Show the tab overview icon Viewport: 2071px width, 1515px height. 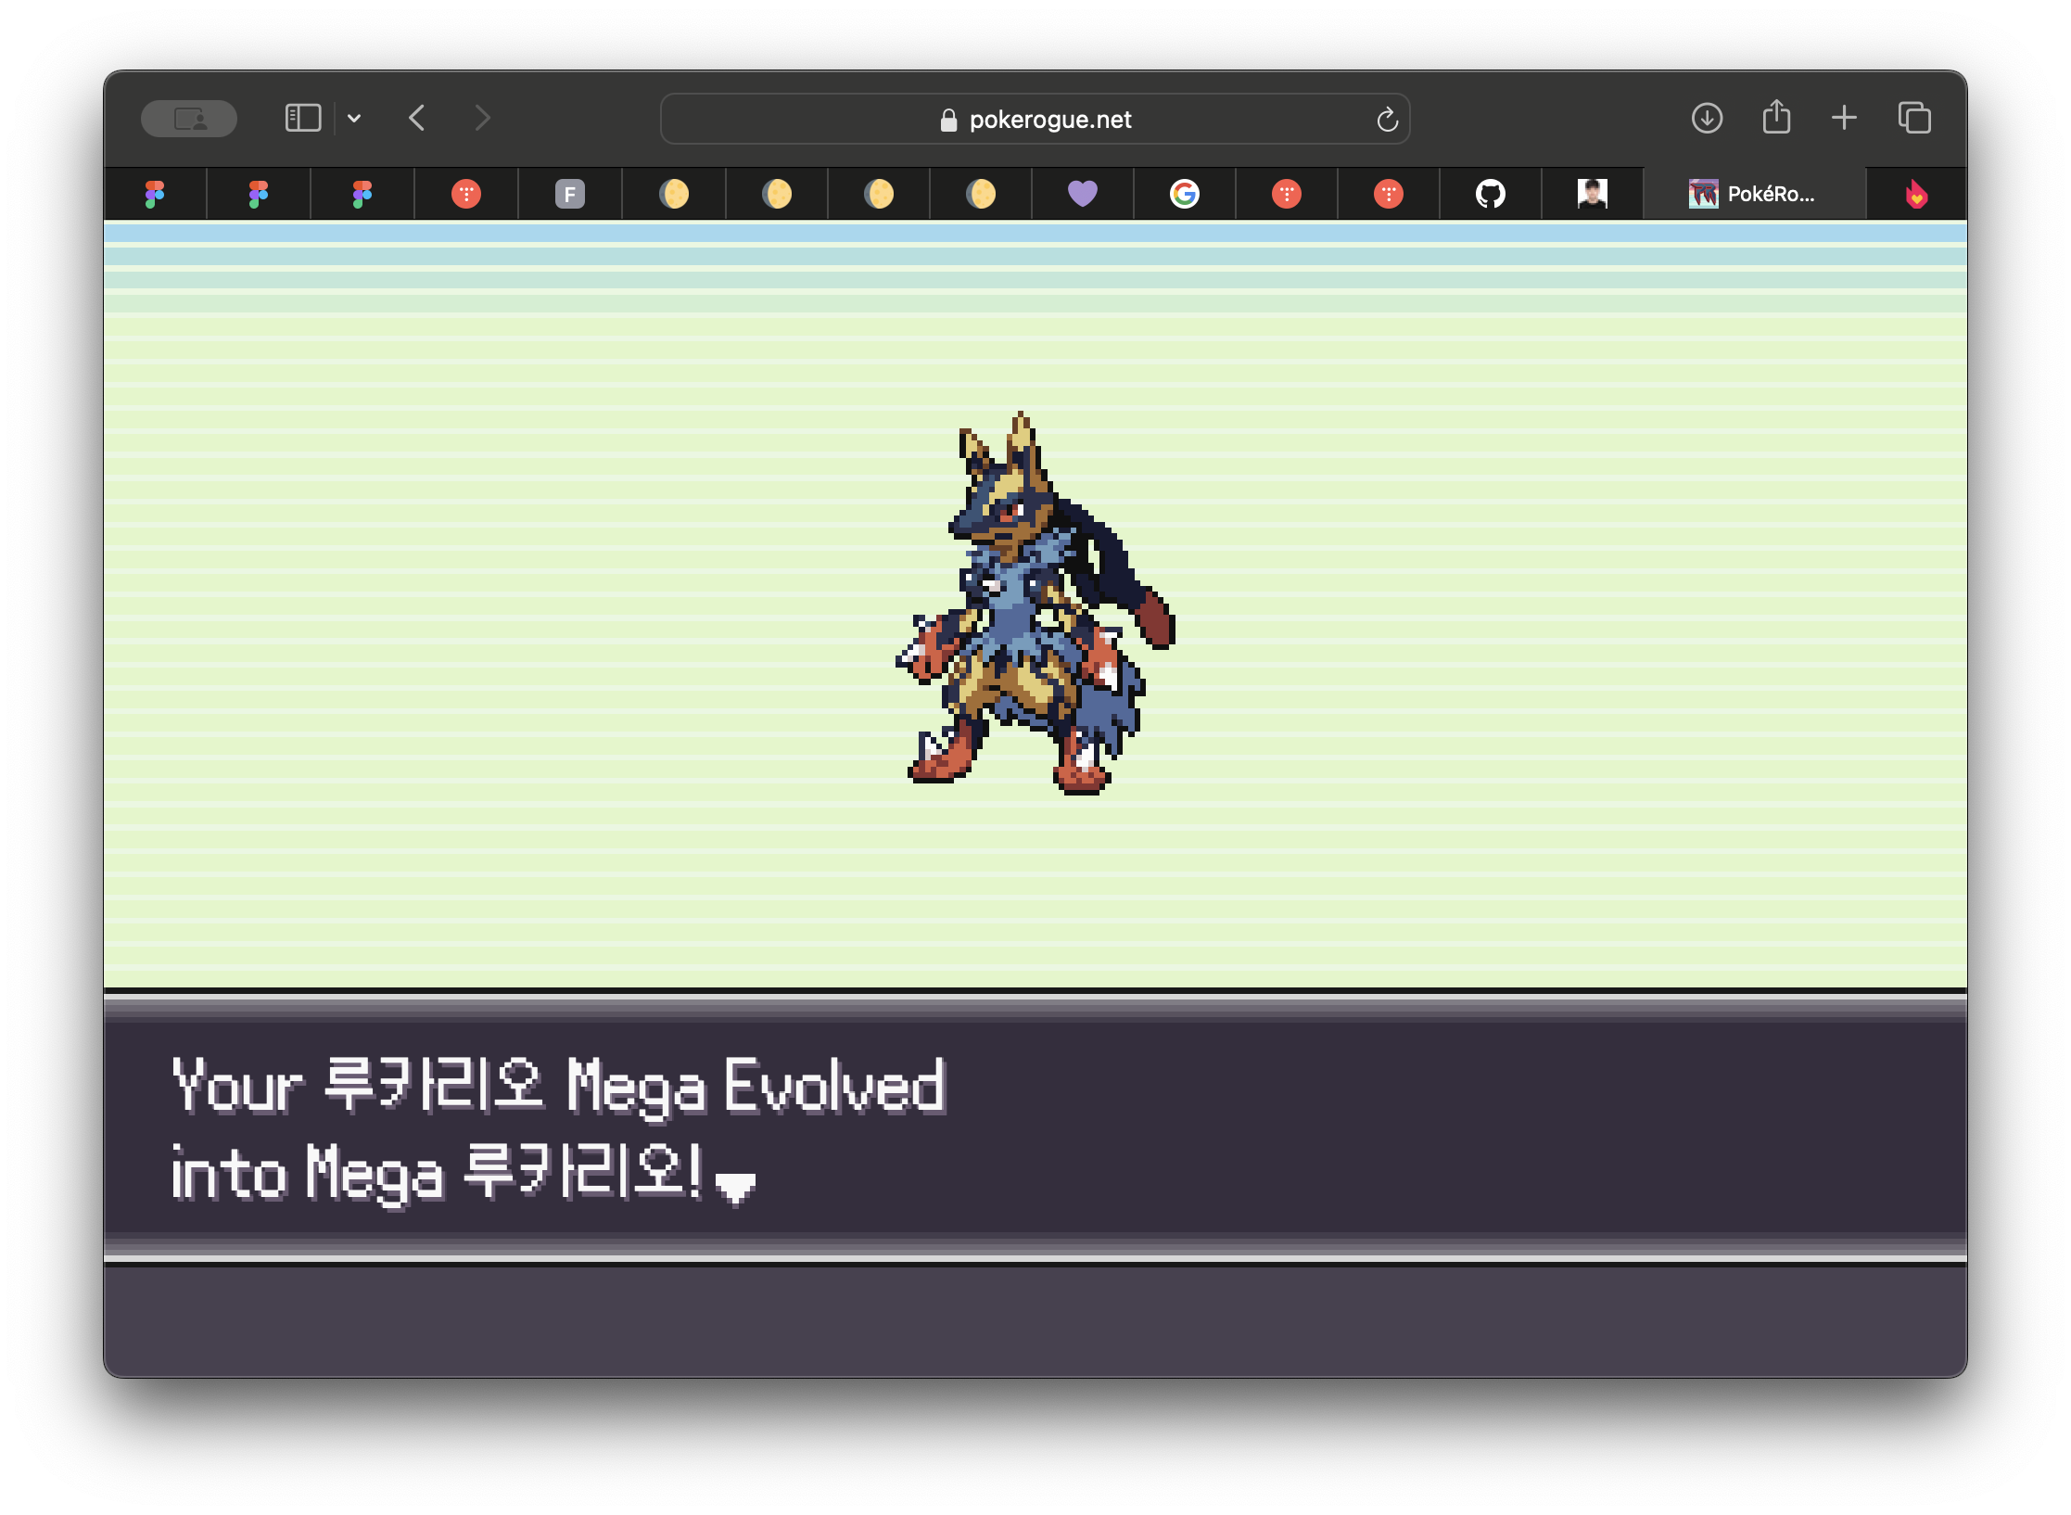pyautogui.click(x=1914, y=119)
